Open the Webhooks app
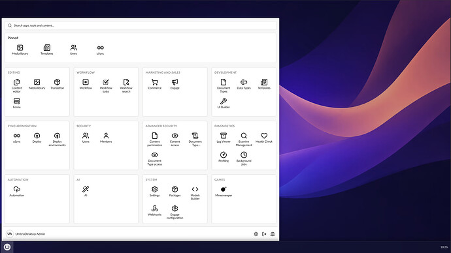The image size is (451, 253). point(155,211)
